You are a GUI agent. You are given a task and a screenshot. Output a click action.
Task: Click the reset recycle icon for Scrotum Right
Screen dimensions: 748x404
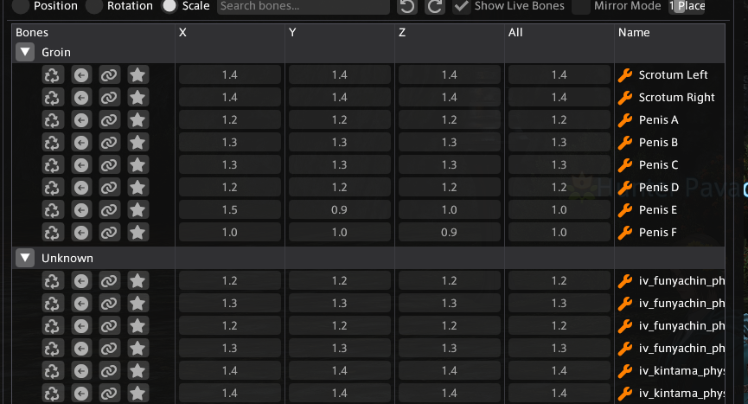[x=52, y=97]
